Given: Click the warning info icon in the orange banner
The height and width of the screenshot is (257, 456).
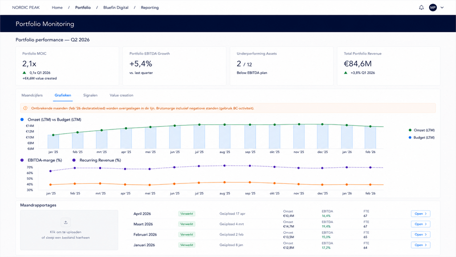Looking at the screenshot, I should coord(25,108).
